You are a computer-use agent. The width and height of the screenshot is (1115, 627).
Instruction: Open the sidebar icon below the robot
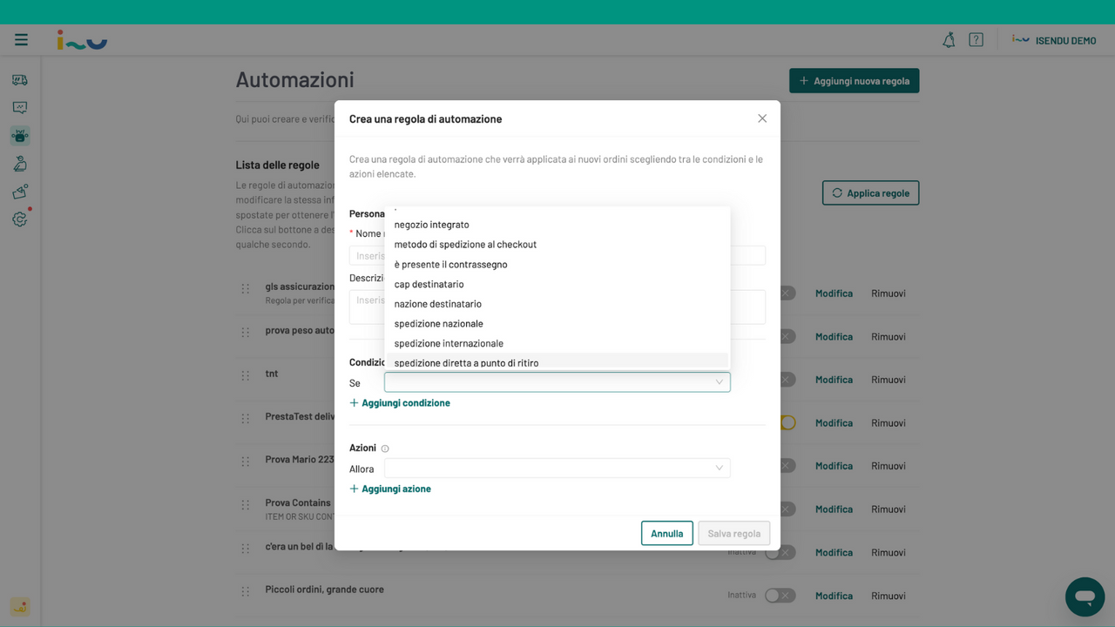point(20,164)
